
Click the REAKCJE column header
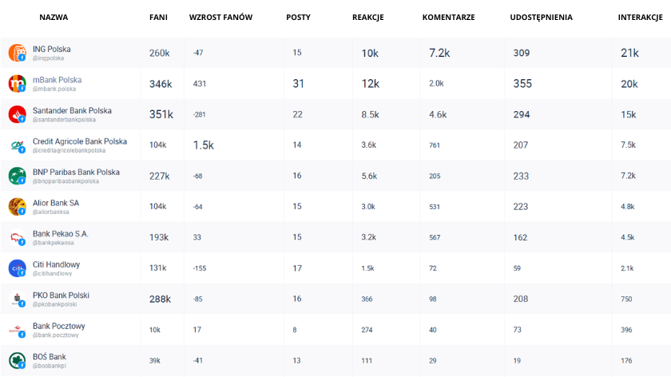(x=368, y=17)
